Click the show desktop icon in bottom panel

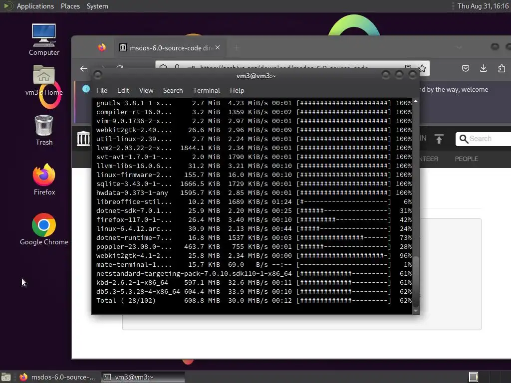(6, 377)
